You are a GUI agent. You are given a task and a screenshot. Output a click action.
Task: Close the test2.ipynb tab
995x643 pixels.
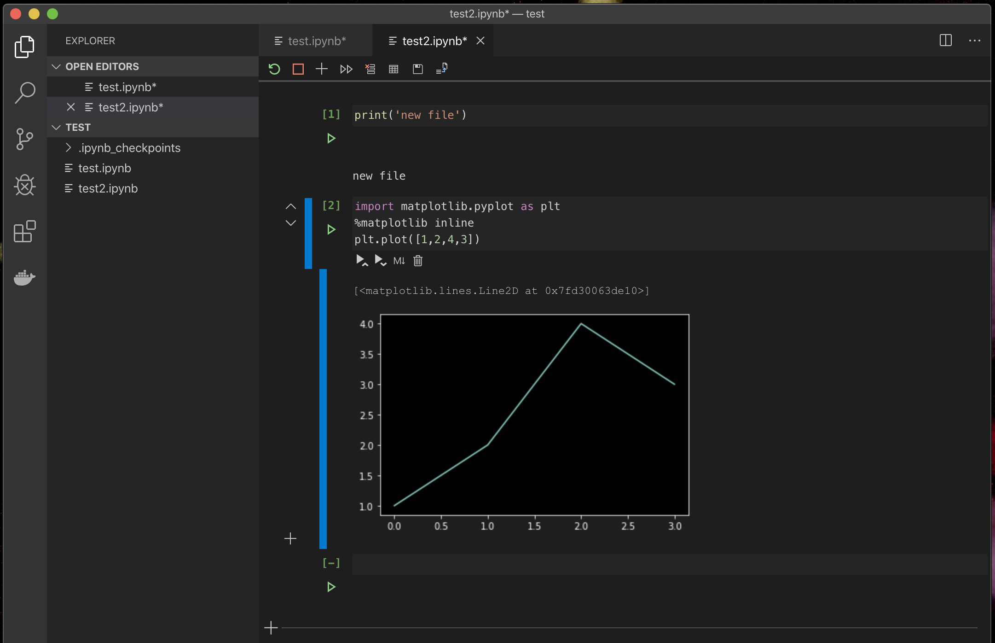(x=480, y=41)
